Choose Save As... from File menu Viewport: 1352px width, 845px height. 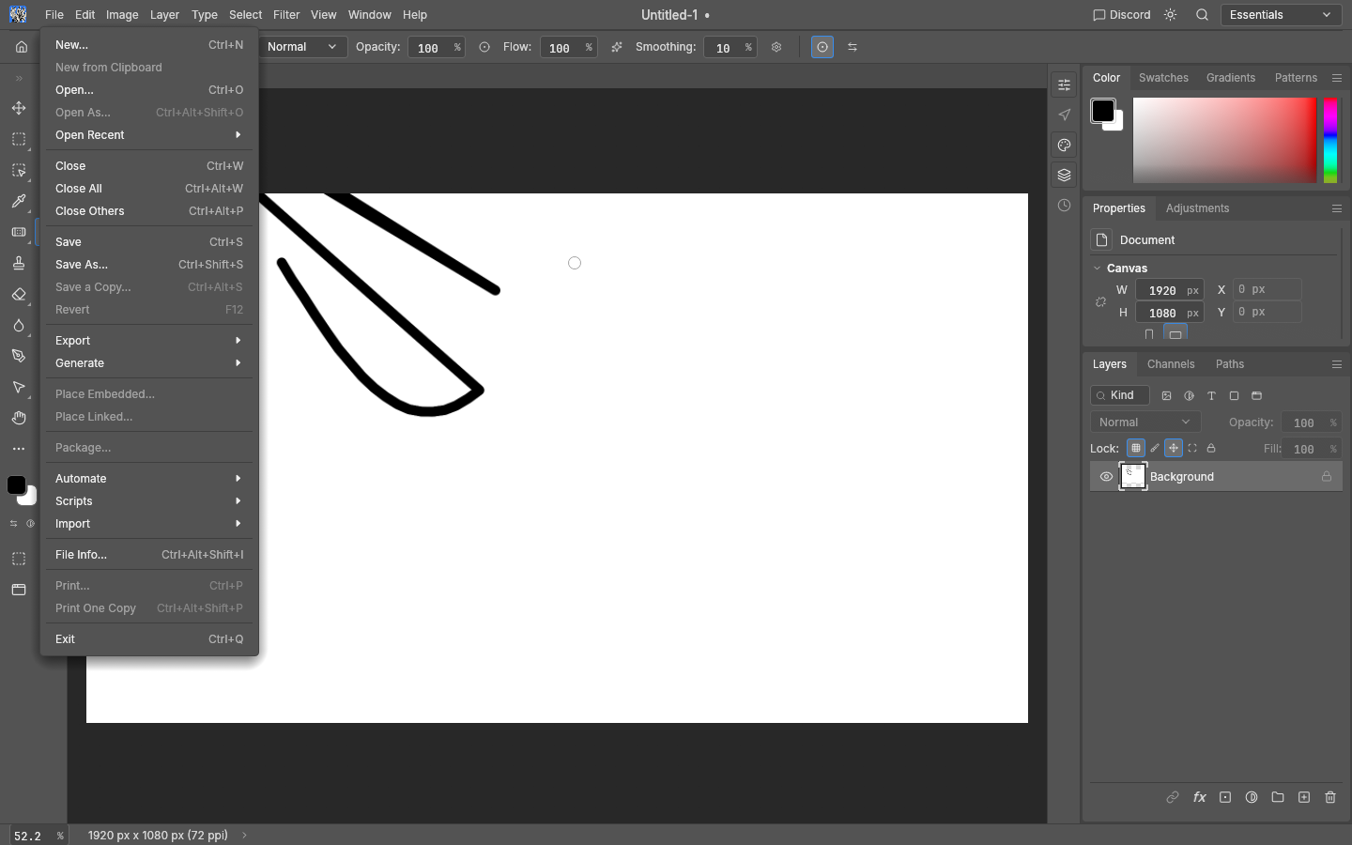149,265
